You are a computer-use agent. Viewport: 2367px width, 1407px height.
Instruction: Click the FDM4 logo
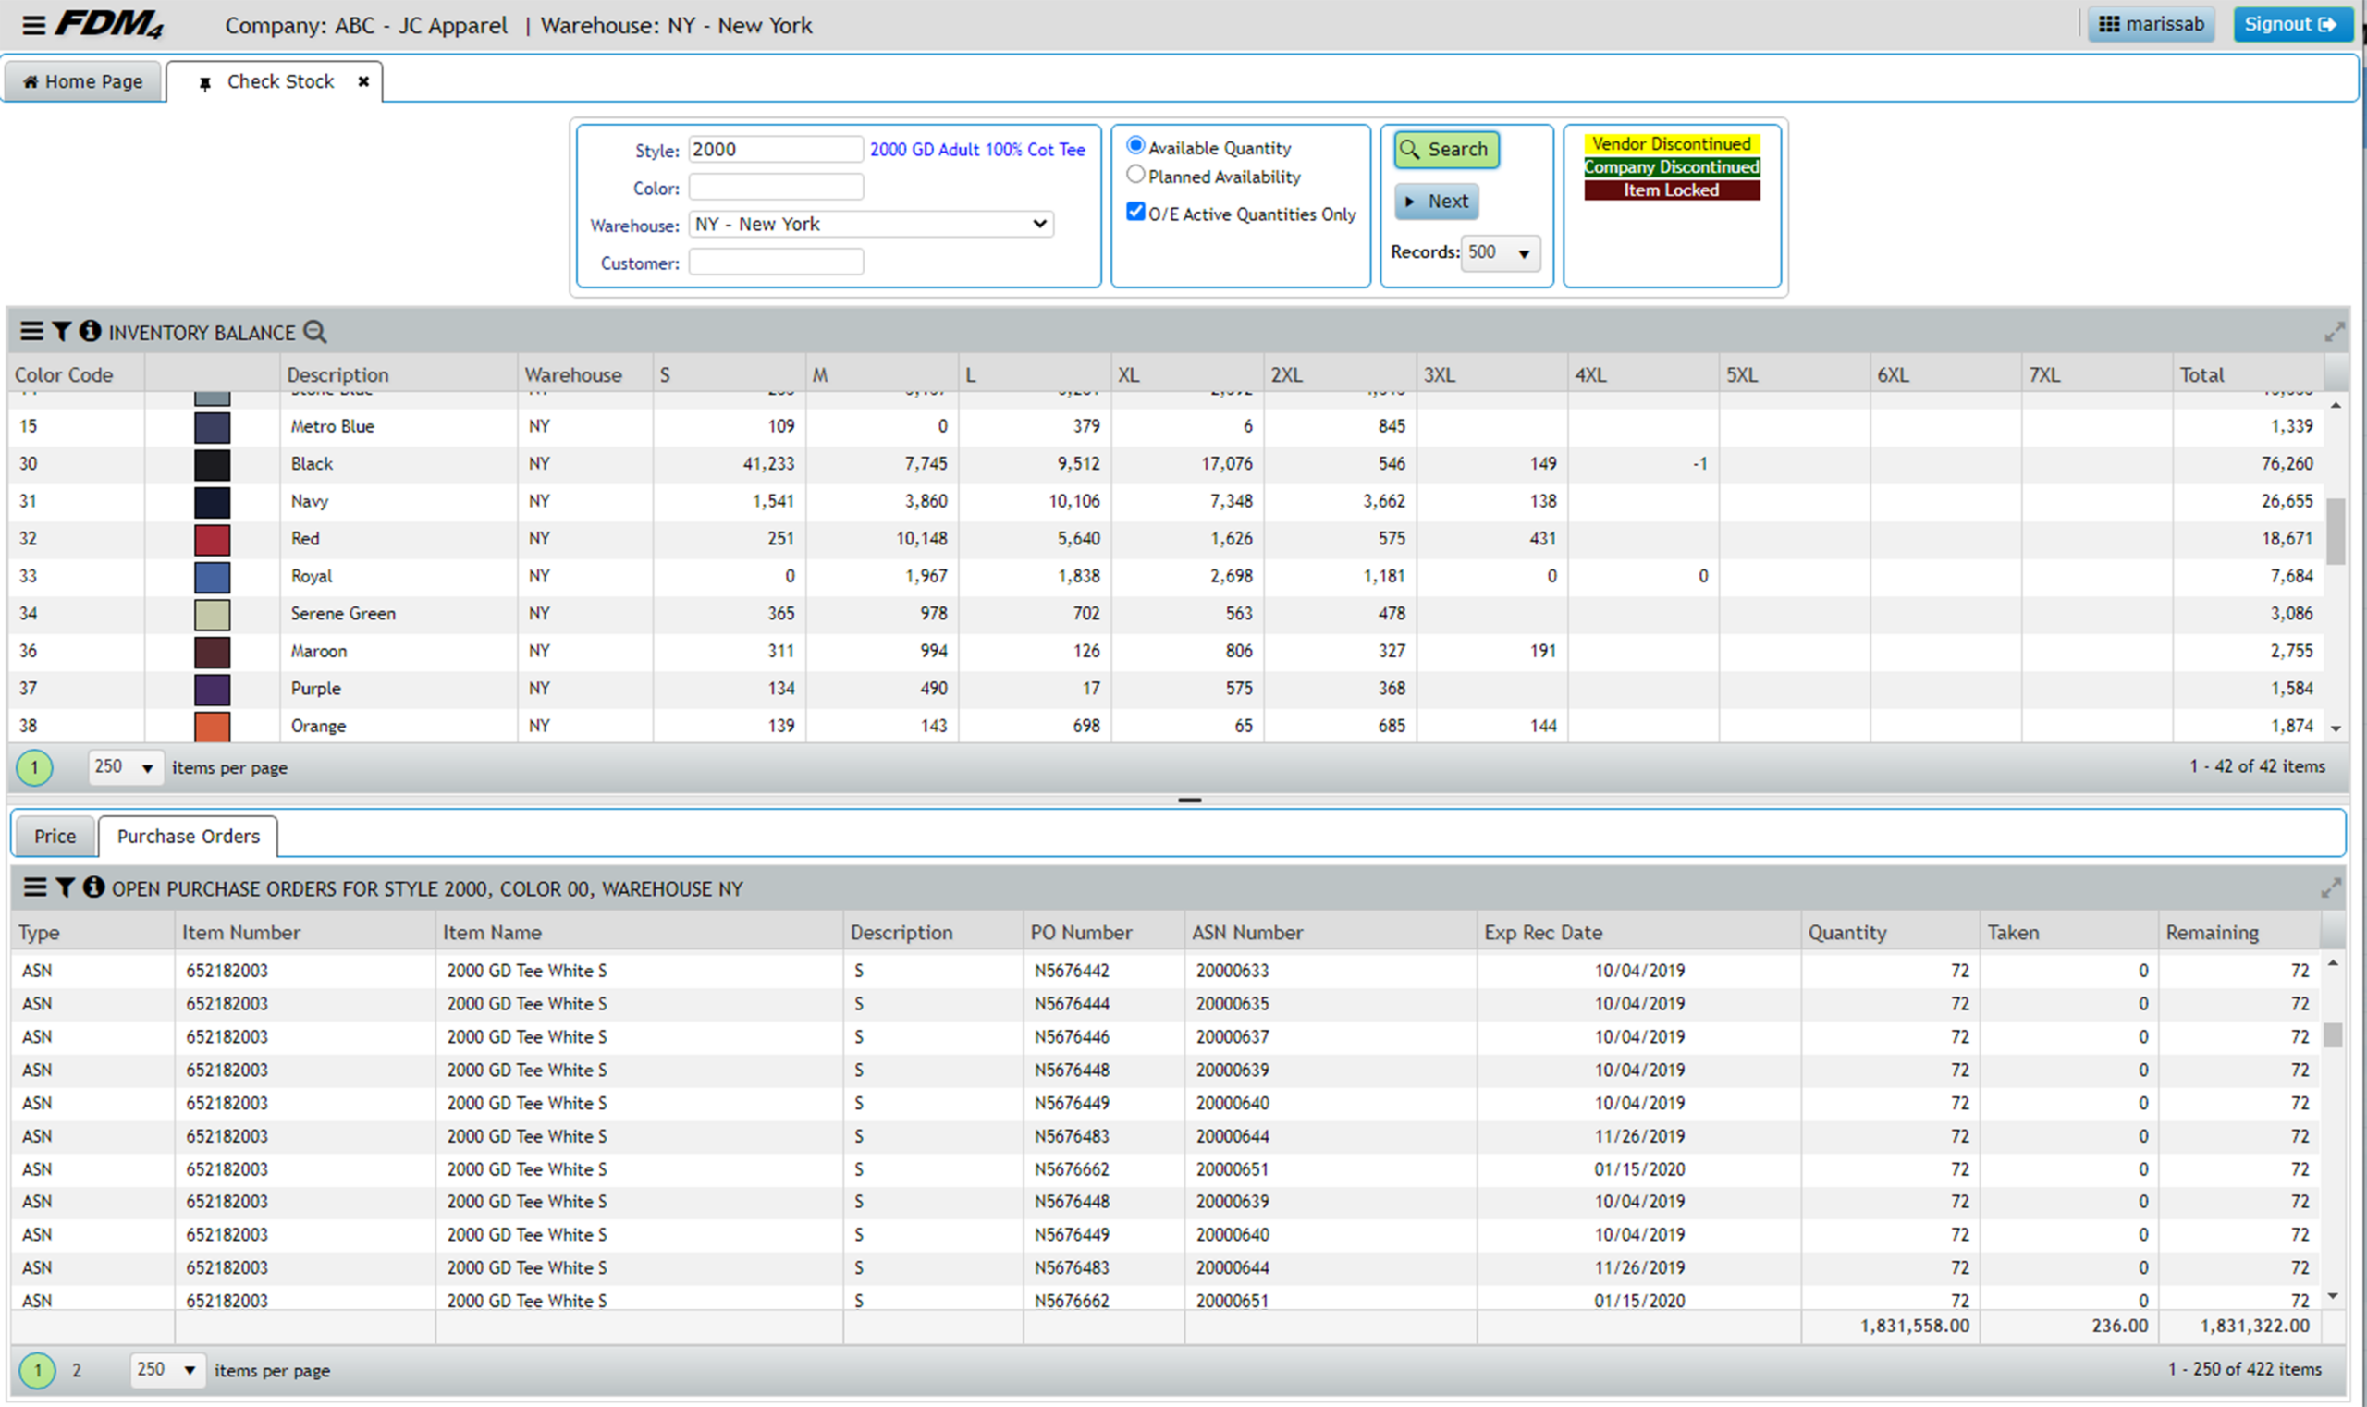[109, 24]
